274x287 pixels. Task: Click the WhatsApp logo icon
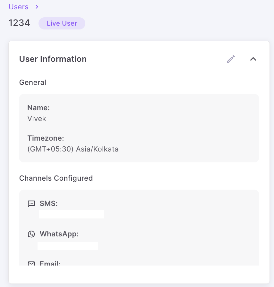[31, 234]
